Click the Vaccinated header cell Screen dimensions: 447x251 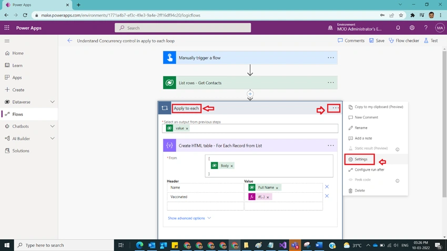pos(205,197)
